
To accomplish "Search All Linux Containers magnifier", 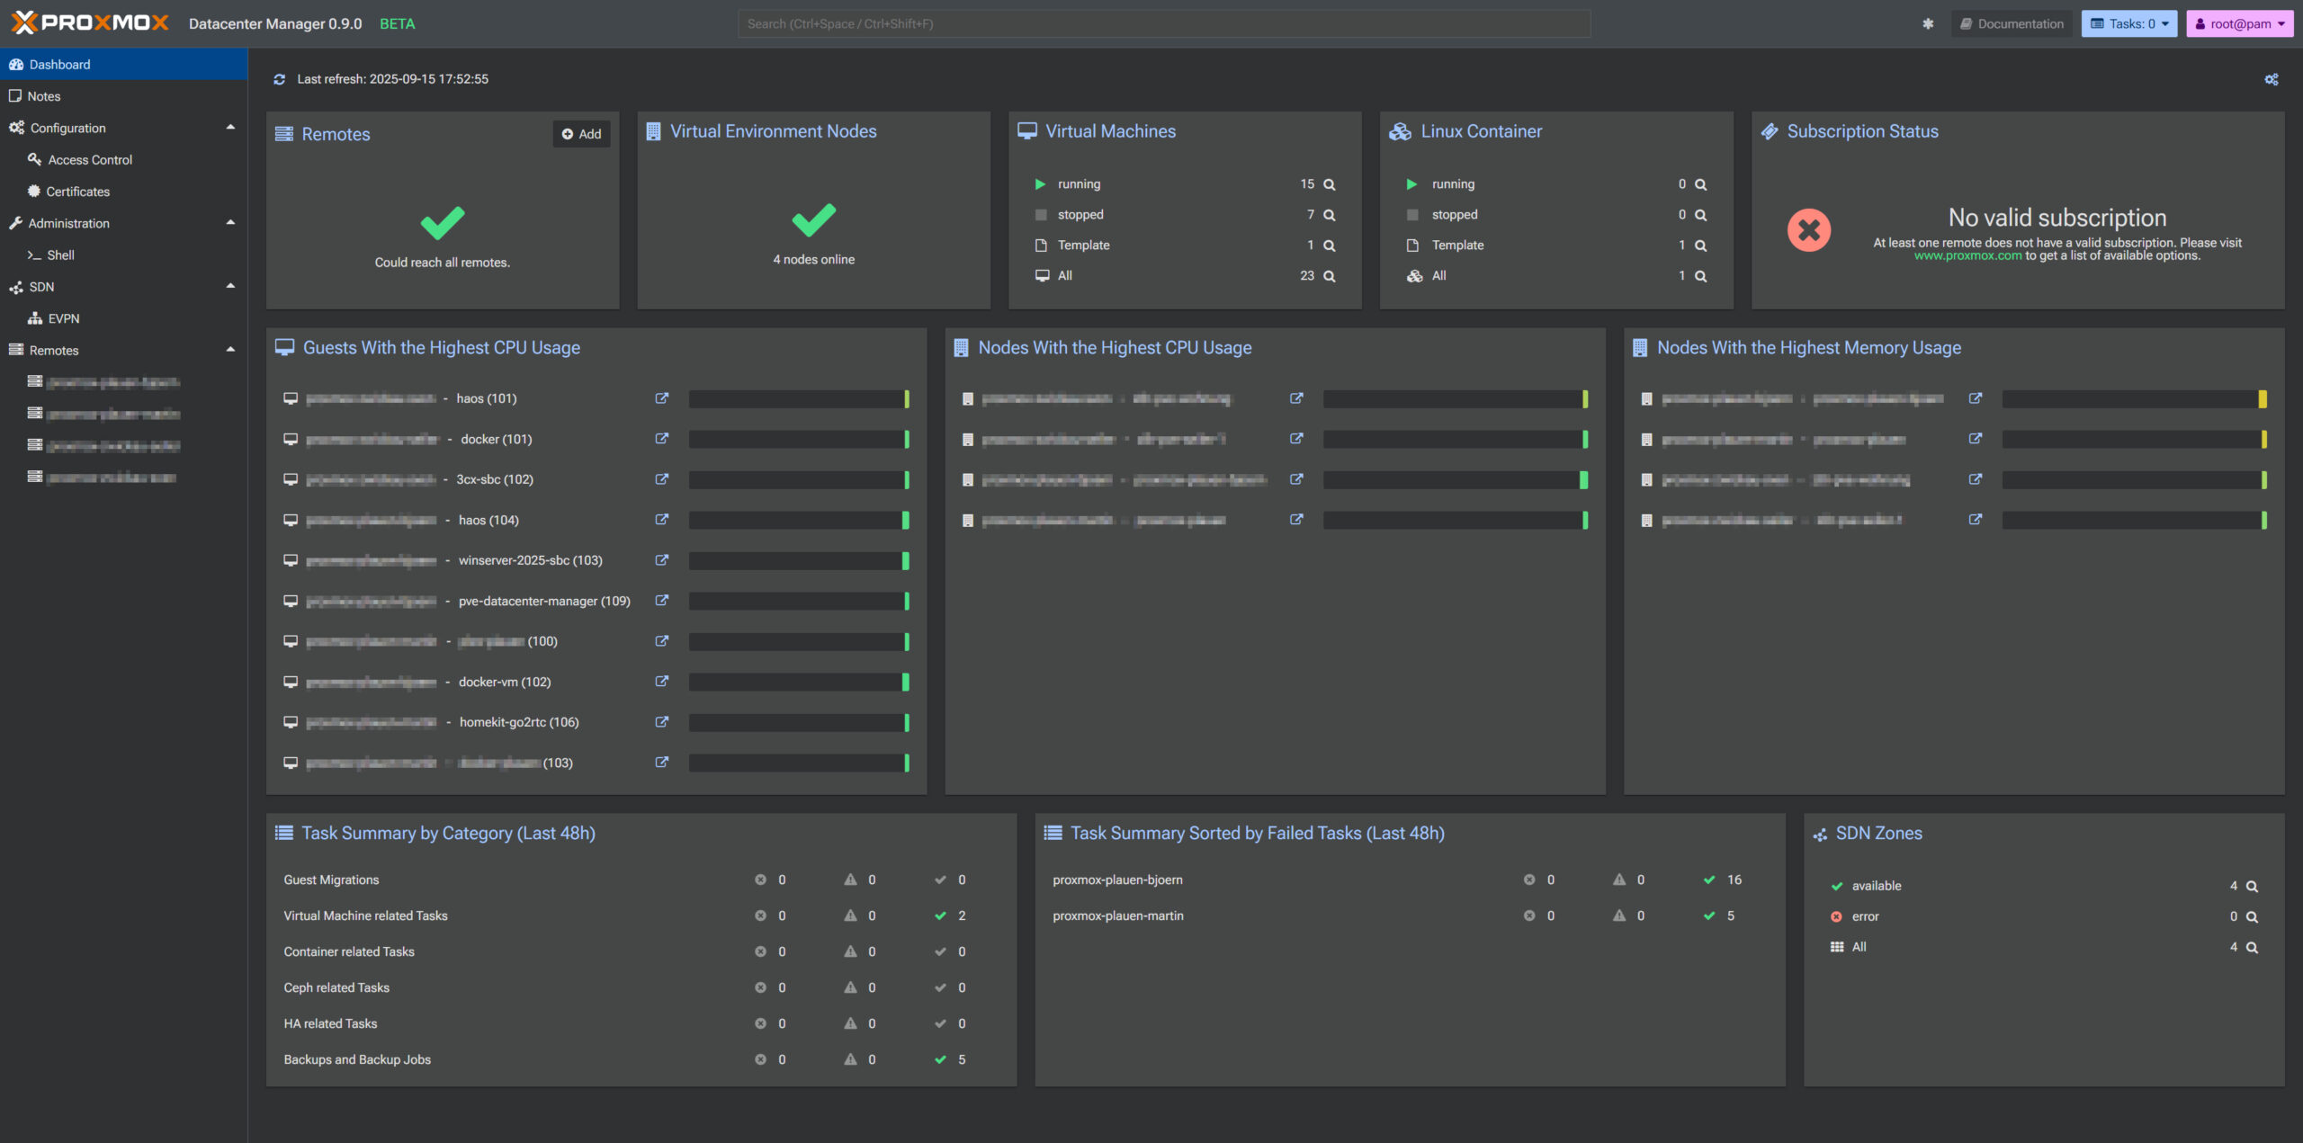I will click(x=1701, y=276).
